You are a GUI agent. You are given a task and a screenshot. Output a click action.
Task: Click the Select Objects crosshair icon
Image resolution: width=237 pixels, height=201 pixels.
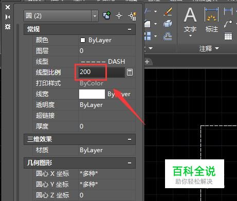point(119,16)
